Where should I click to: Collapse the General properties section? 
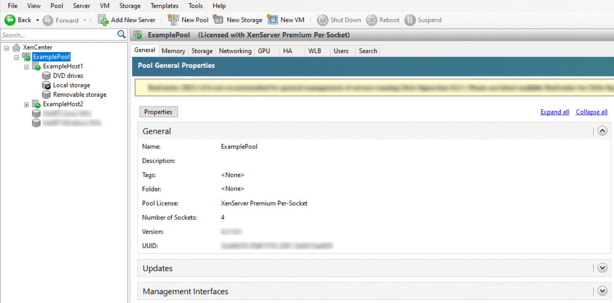602,131
